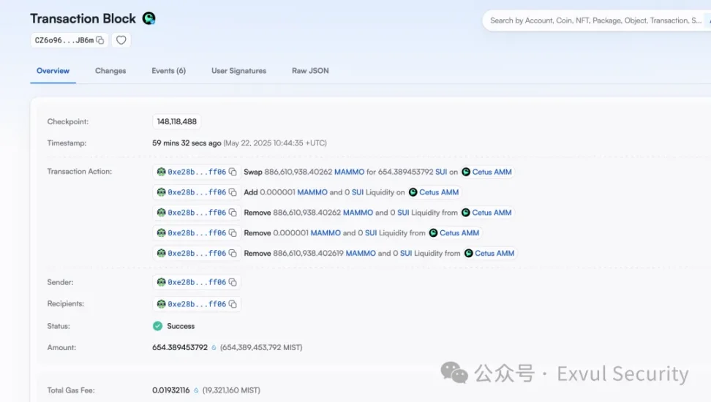Viewport: 711px width, 402px height.
Task: Open MAMMO link in Remove 886,610,938.402619 row
Action: (361, 254)
